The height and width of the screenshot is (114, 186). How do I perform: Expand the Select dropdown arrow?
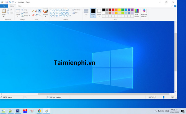click(x=18, y=16)
